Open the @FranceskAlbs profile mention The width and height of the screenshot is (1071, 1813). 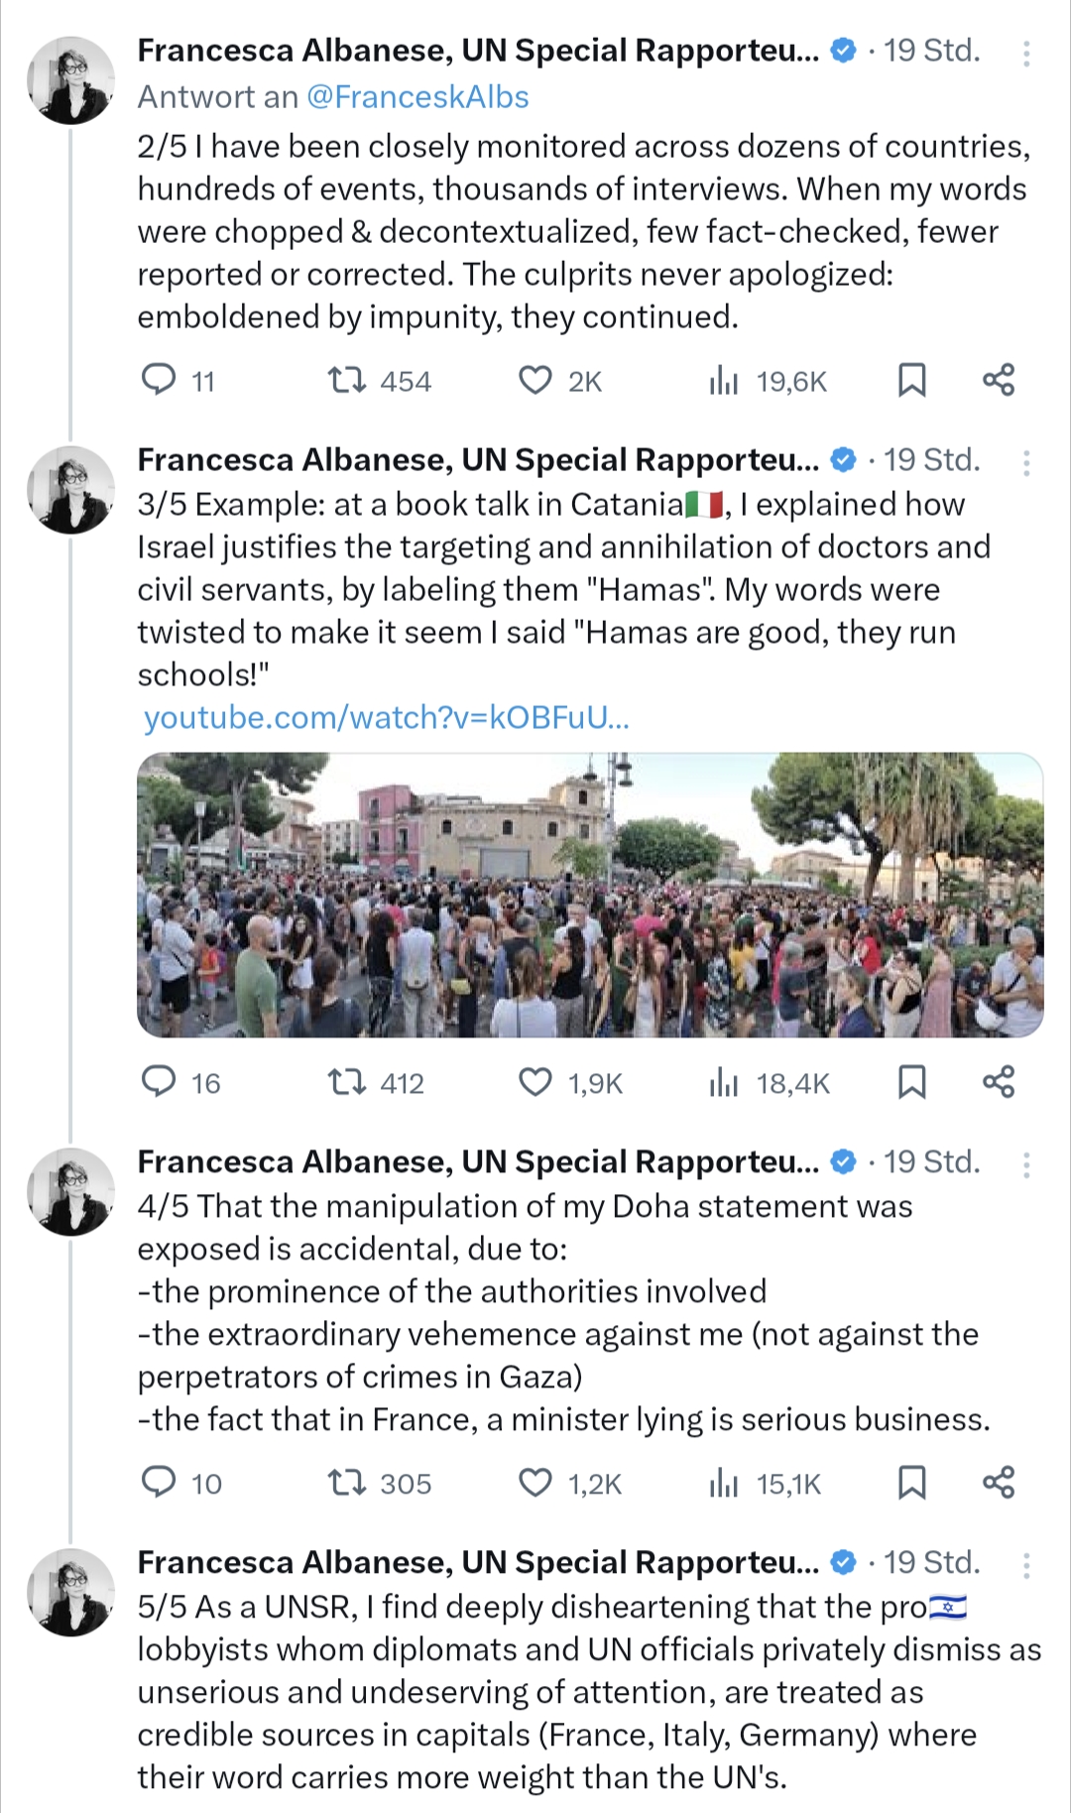[x=417, y=97]
